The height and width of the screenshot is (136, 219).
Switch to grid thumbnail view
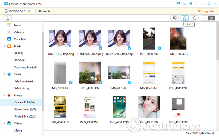click(x=211, y=18)
